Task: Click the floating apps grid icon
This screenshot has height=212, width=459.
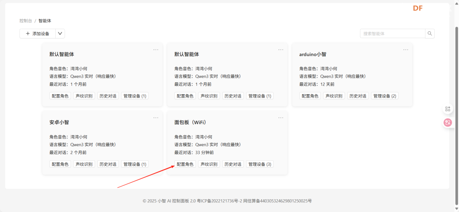Action: pos(448,109)
